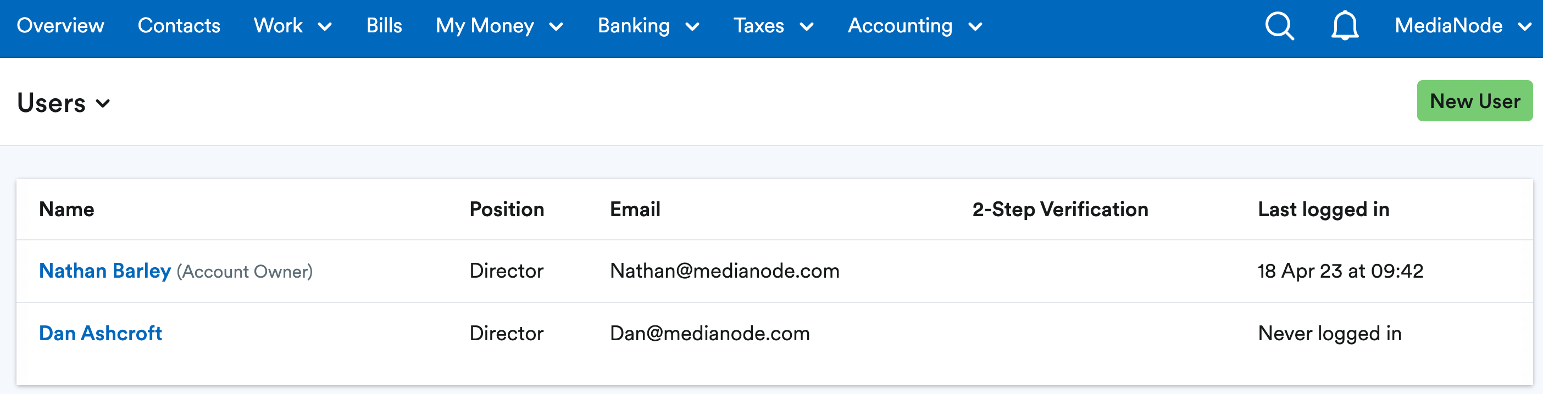1543x394 pixels.
Task: Select the Last logged in column header
Action: [x=1324, y=209]
